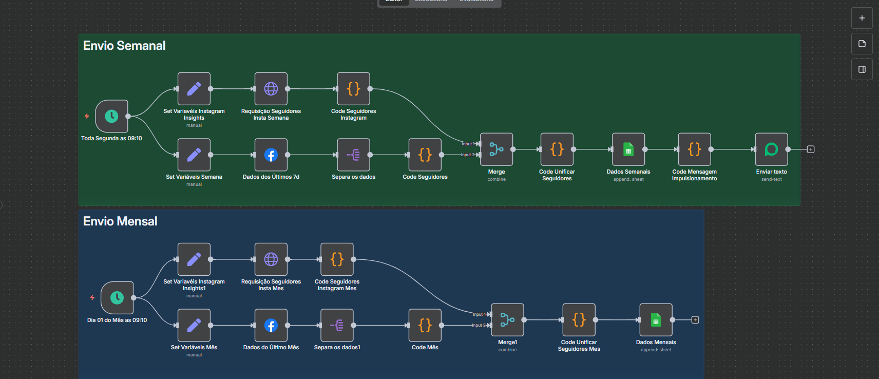
Task: Select Dia 01 do Mês schedule trigger
Action: click(117, 298)
